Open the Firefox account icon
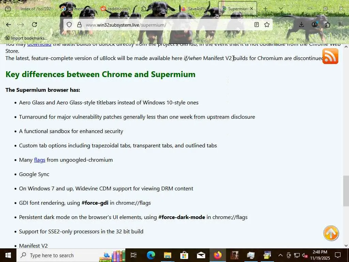 tap(314, 25)
